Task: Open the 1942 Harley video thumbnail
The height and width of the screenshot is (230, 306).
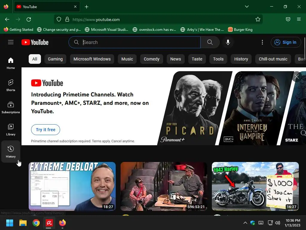Action: (x=255, y=186)
